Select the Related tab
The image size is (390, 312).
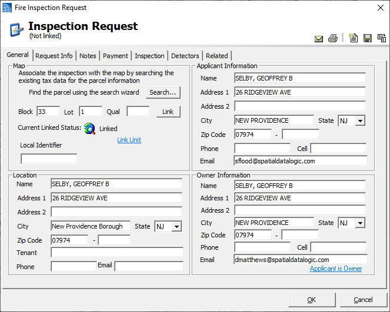click(x=217, y=56)
